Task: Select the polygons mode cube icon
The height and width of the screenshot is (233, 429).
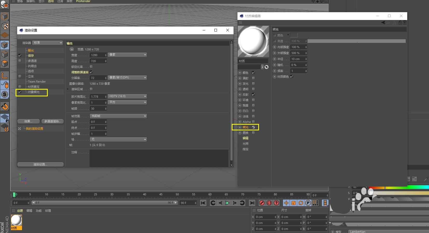Action: [5, 64]
